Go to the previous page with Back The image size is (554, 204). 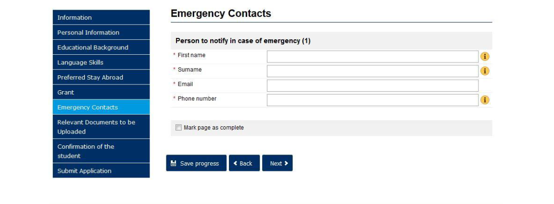[x=244, y=163]
